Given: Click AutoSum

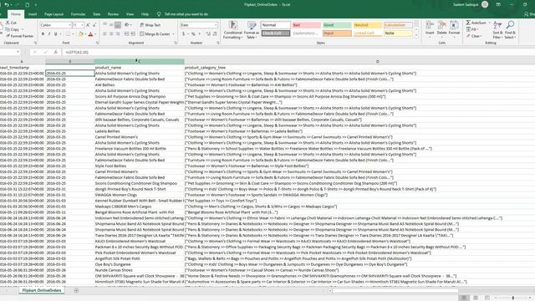Looking at the screenshot, I should coord(476,23).
